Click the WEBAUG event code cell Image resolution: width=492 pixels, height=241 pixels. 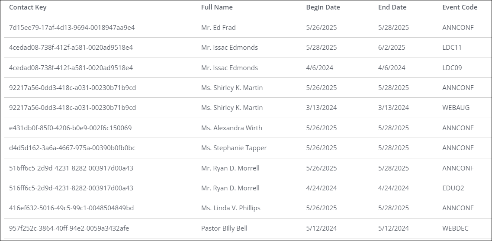tap(456, 108)
